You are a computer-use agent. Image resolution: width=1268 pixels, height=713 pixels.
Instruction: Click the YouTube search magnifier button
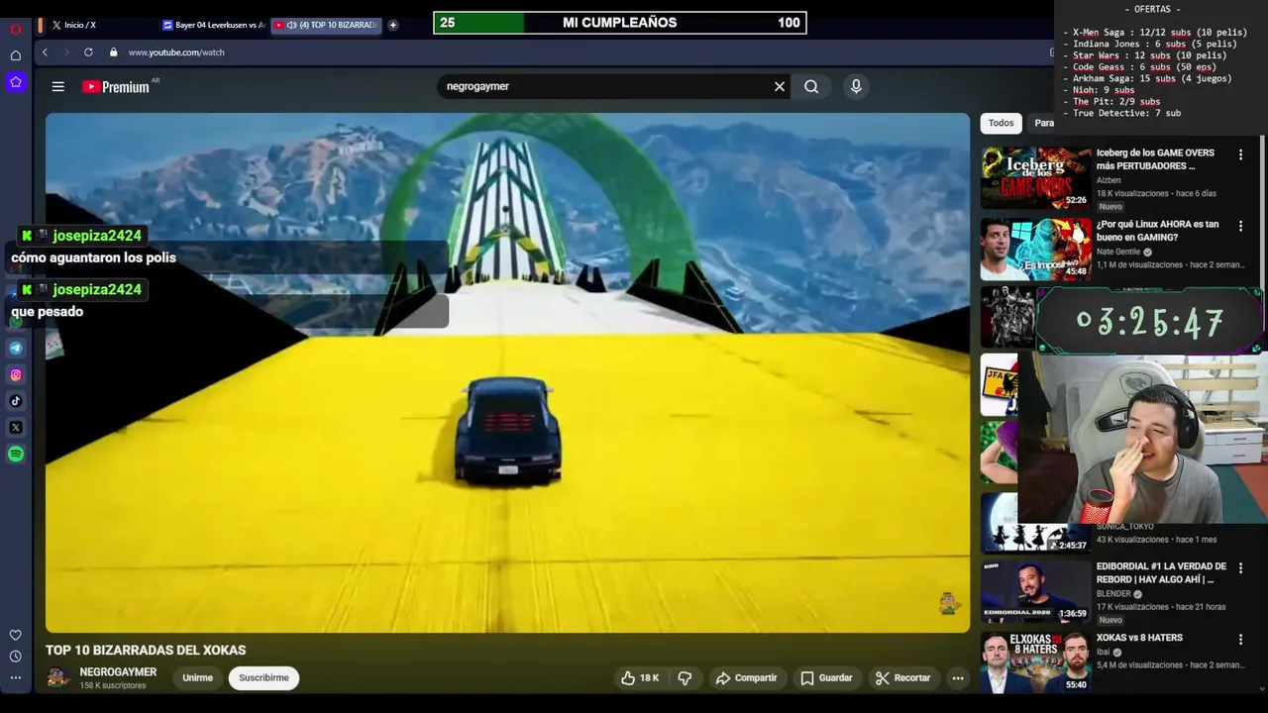click(x=811, y=86)
